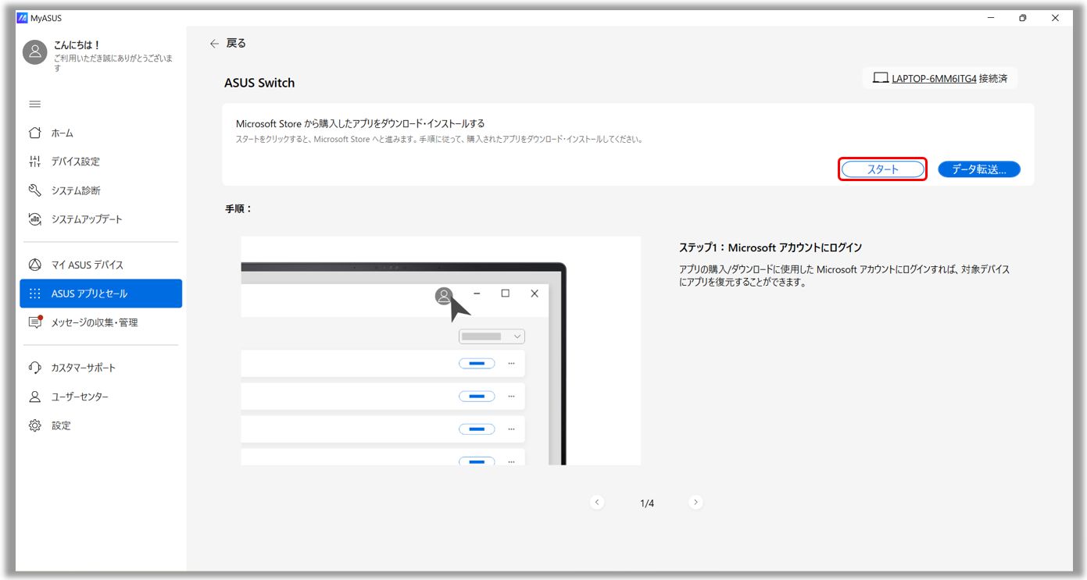
Task: Go to システムアップデート
Action: click(101, 219)
